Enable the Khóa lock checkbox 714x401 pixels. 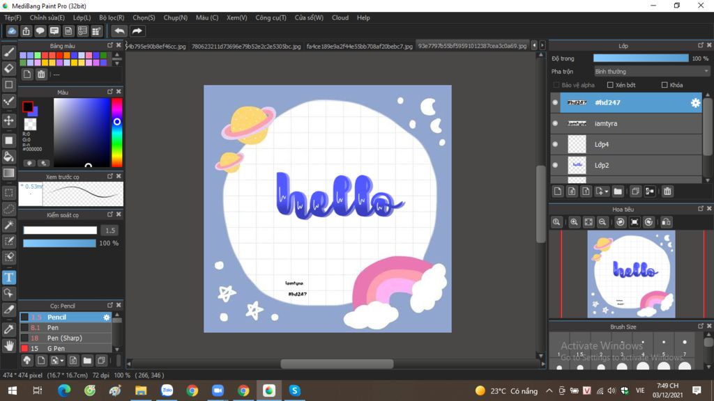tap(664, 85)
